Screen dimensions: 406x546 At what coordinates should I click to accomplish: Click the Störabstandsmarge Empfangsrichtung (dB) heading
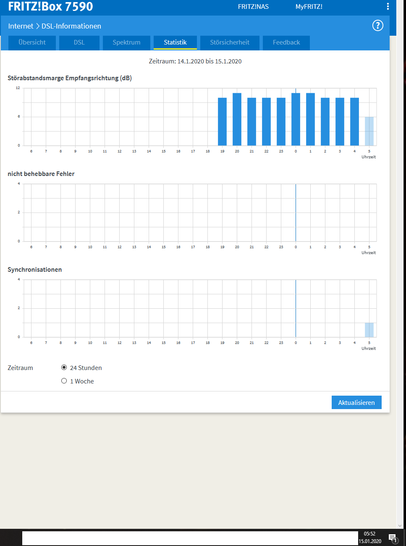pos(70,78)
